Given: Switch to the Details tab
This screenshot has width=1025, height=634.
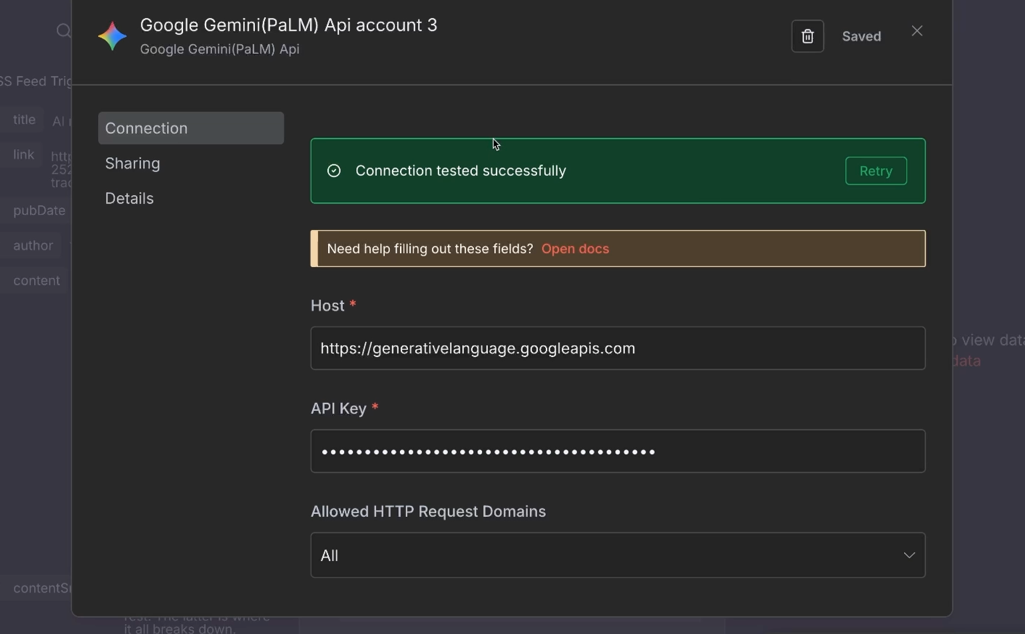Looking at the screenshot, I should (128, 198).
